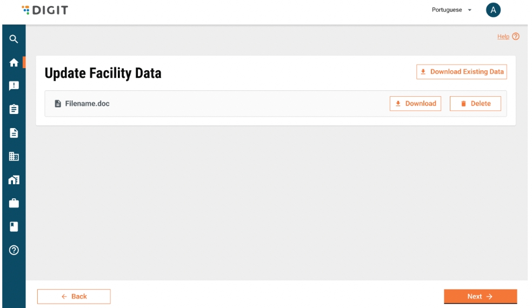Screen dimensions: 532x308
Task: Download the Filename.doc file
Action: point(415,104)
